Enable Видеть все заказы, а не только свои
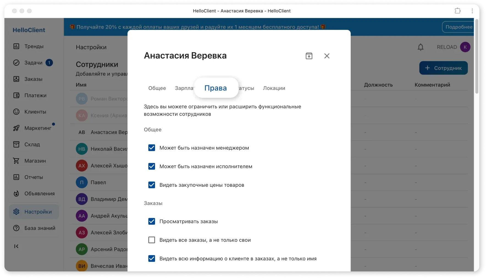 [x=151, y=240]
